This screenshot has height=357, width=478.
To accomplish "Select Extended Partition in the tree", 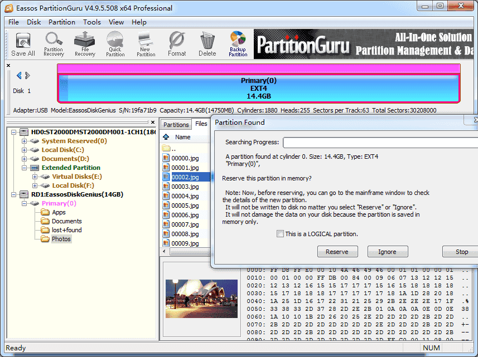I will (x=71, y=168).
